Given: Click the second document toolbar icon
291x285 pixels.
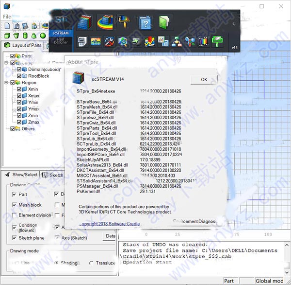Looking at the screenshot, I should (x=16, y=26).
